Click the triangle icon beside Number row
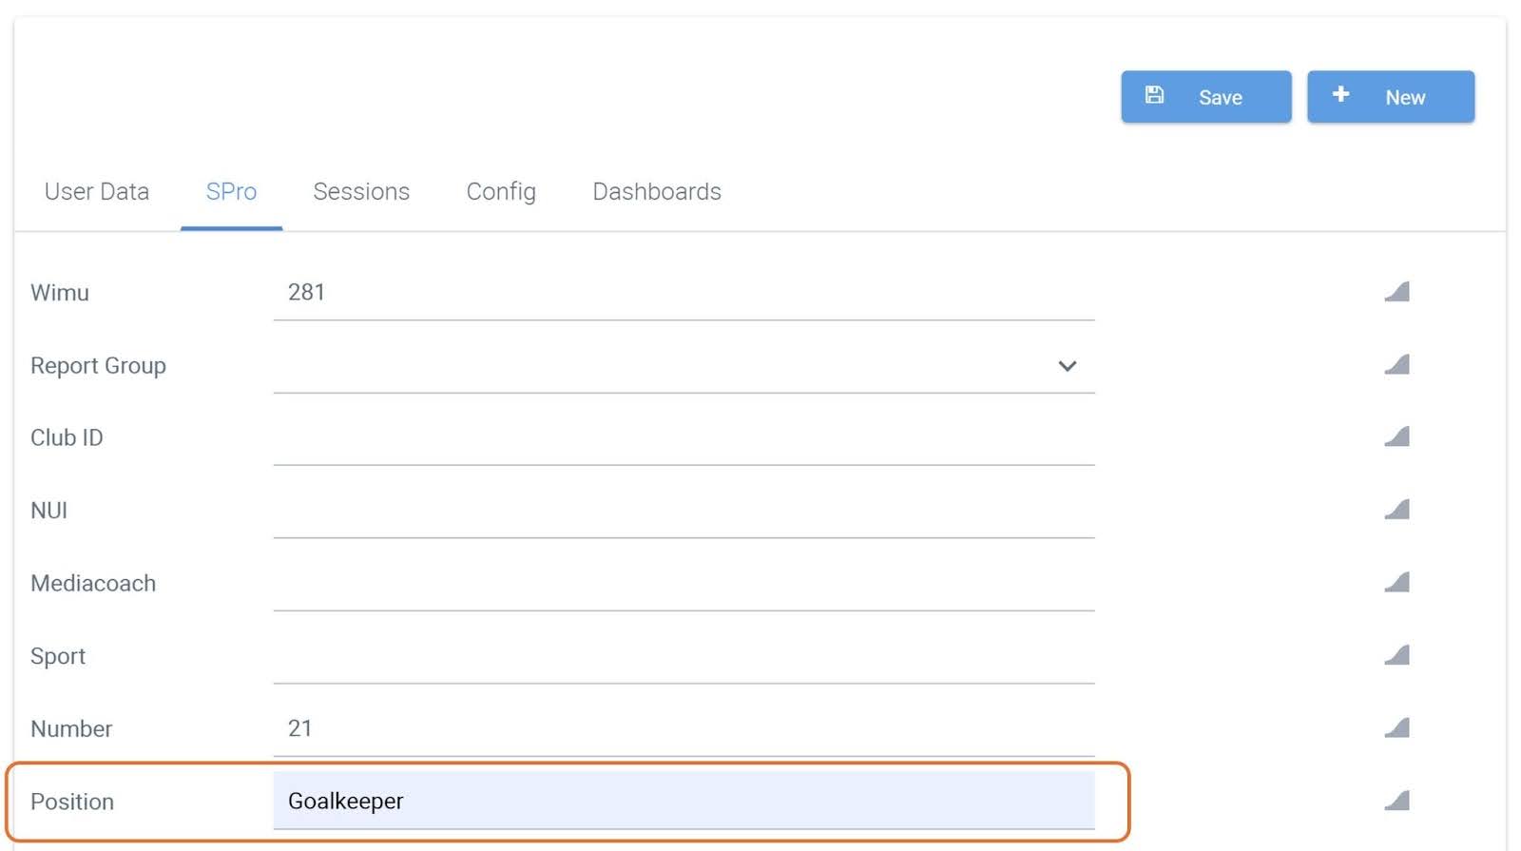The width and height of the screenshot is (1521, 851). click(1396, 728)
